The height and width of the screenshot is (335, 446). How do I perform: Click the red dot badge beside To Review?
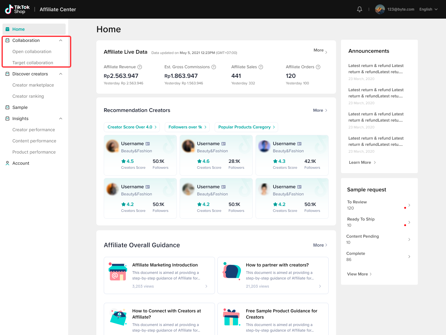click(405, 208)
